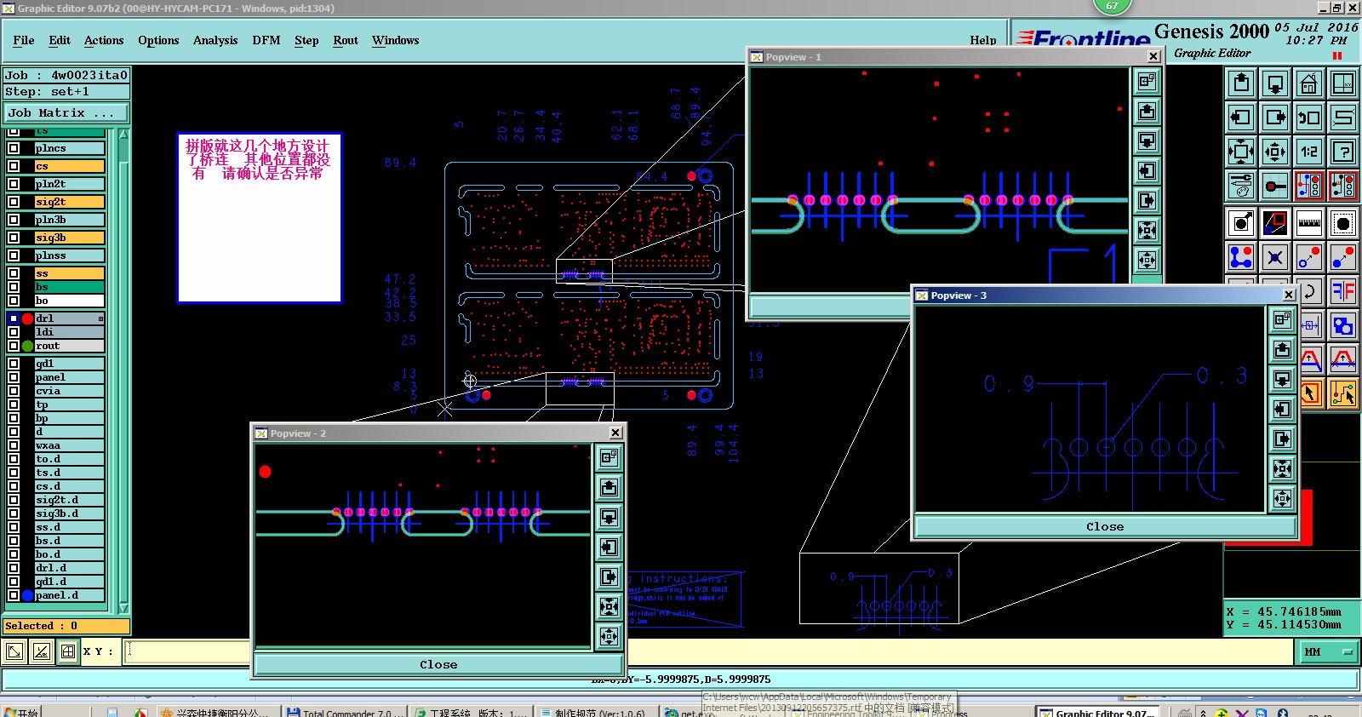Screen dimensions: 1362x717
Task: Toggle checkbox for layer rout
Action: tap(14, 346)
